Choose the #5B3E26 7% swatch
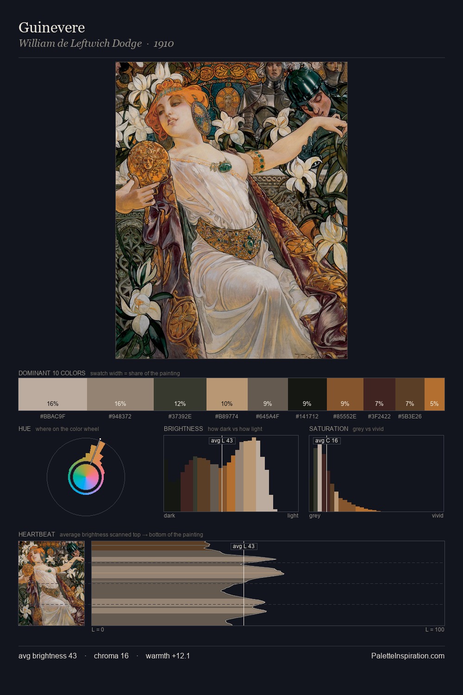Screen dimensions: 463x695 pos(410,394)
